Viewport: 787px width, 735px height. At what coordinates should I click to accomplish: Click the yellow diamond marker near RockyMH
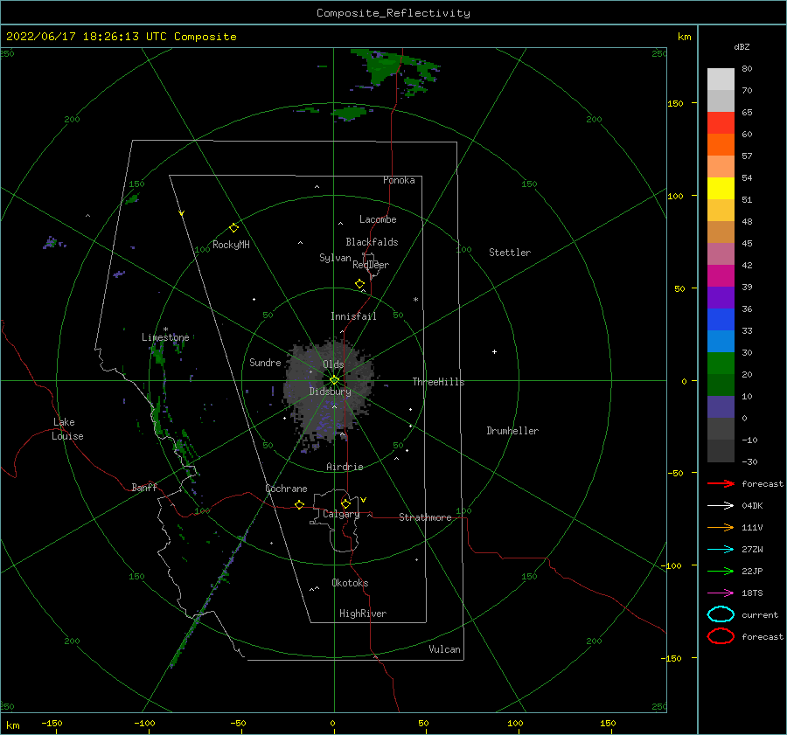(233, 228)
